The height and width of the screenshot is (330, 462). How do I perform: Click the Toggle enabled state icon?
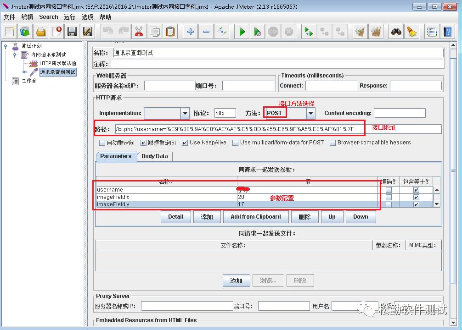[x=221, y=32]
